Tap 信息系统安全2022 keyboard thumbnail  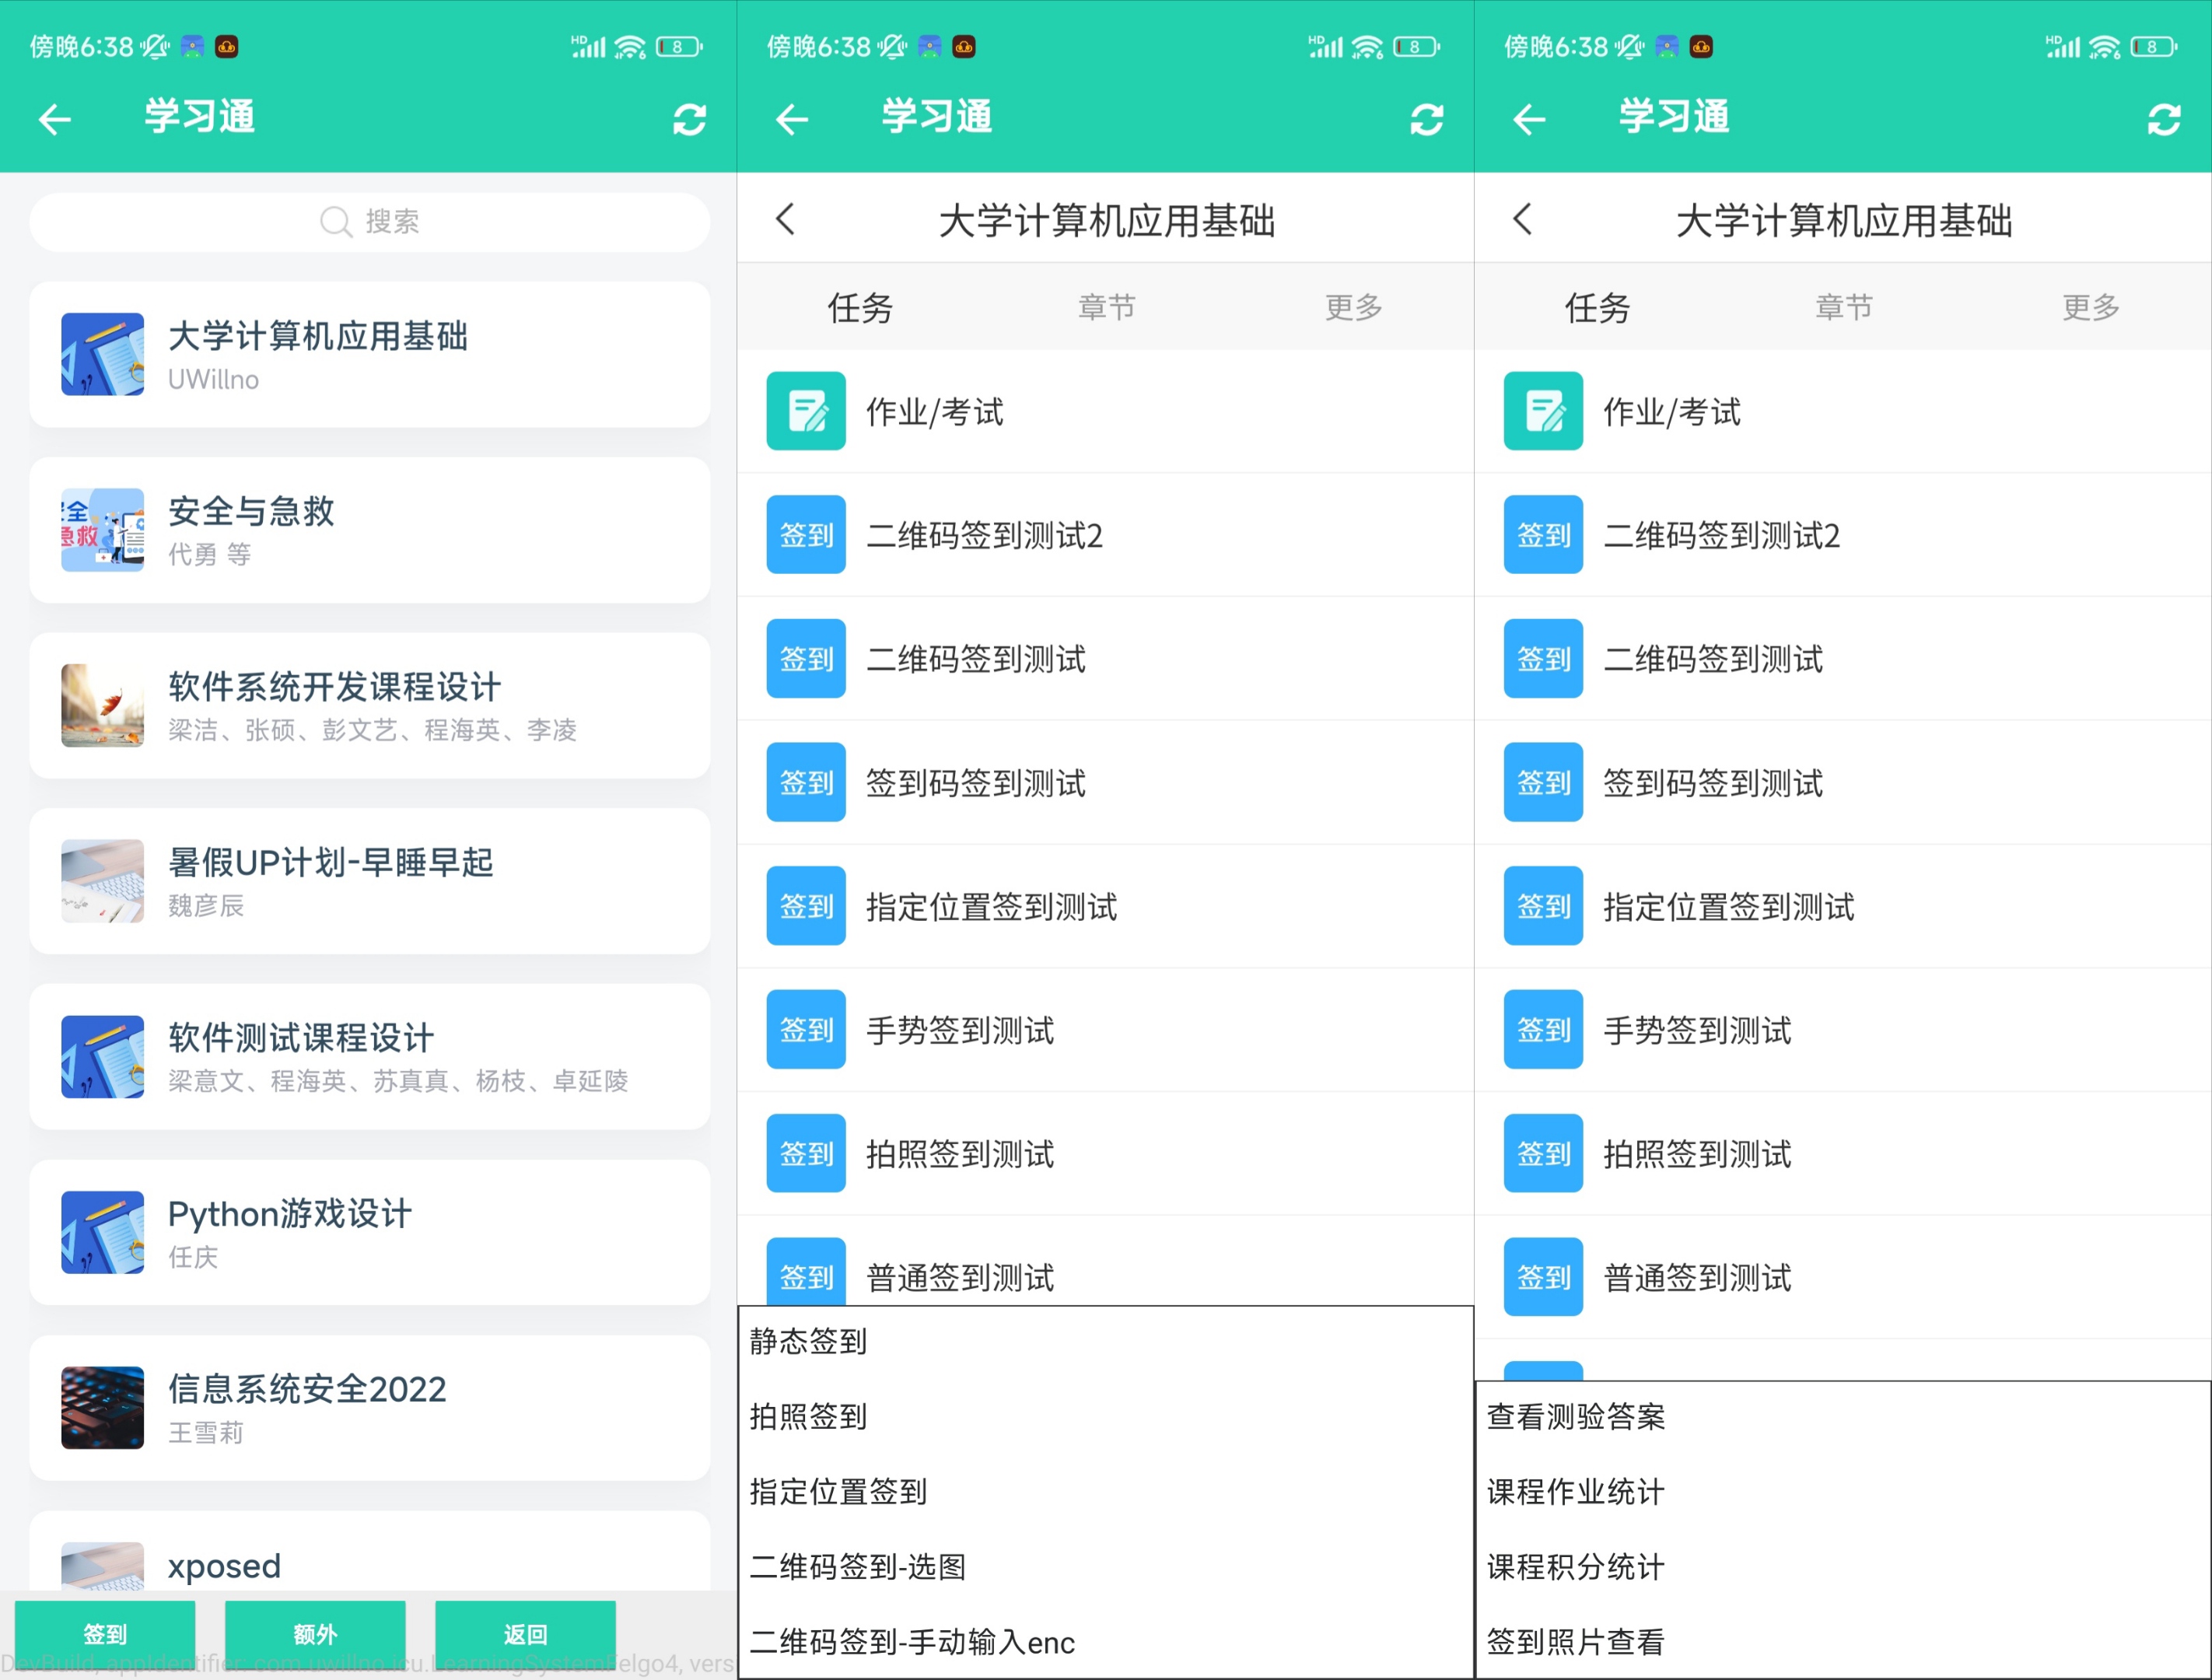click(x=102, y=1407)
